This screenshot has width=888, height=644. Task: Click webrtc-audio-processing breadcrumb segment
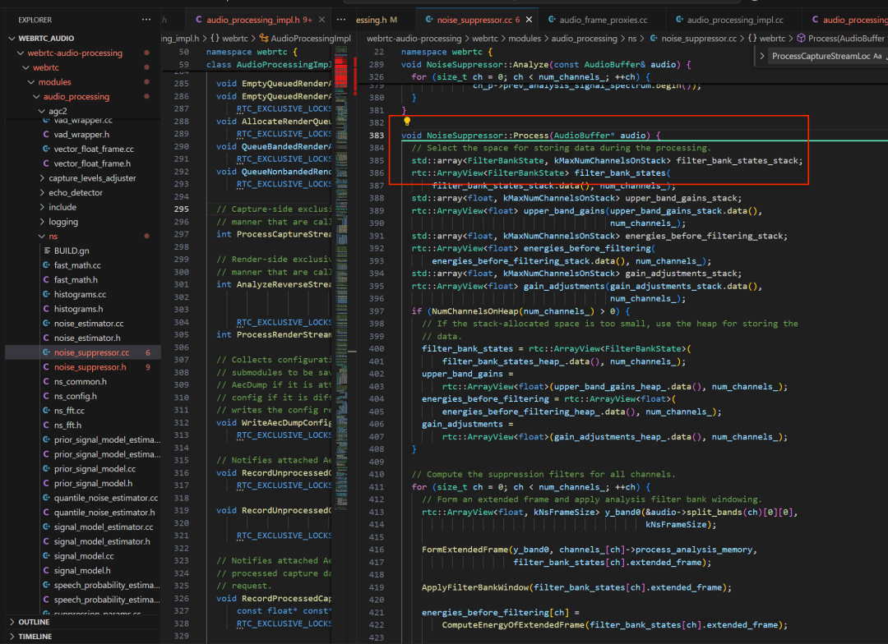(x=414, y=39)
